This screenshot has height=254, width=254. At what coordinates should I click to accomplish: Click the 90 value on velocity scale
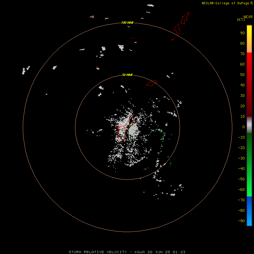pyautogui.click(x=242, y=33)
